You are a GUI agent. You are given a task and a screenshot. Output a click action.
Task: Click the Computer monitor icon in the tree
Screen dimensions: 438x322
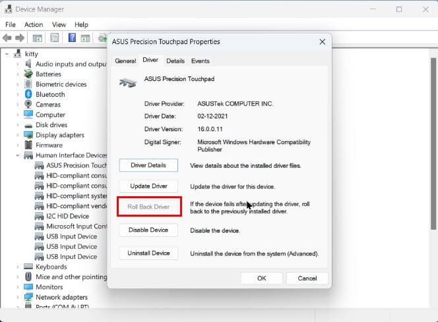pos(28,115)
